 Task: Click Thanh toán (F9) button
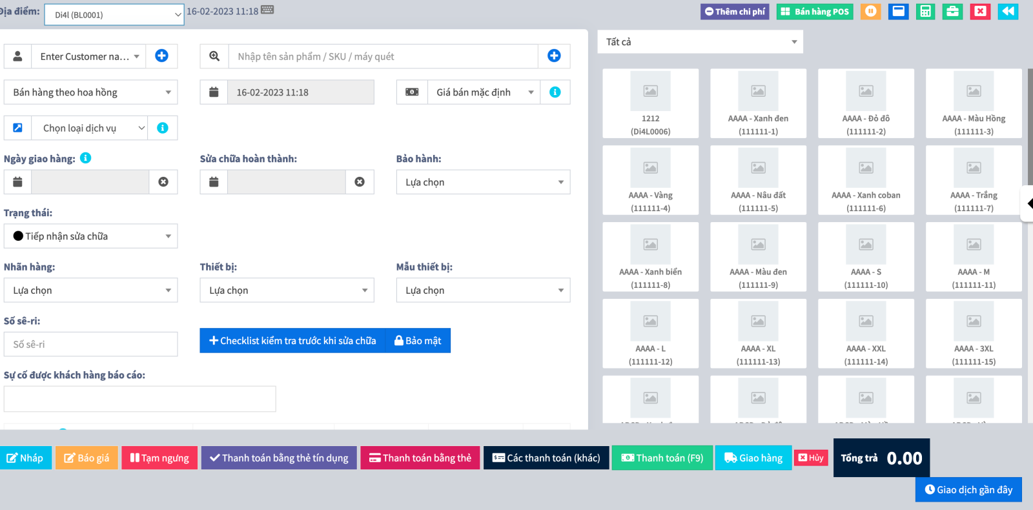[x=662, y=458]
